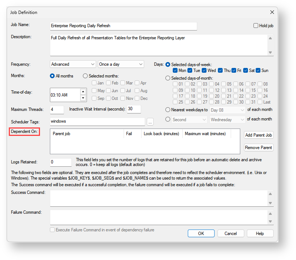Screen dimensions: 296x260
Task: Click the Fail column header
Action: (133, 134)
